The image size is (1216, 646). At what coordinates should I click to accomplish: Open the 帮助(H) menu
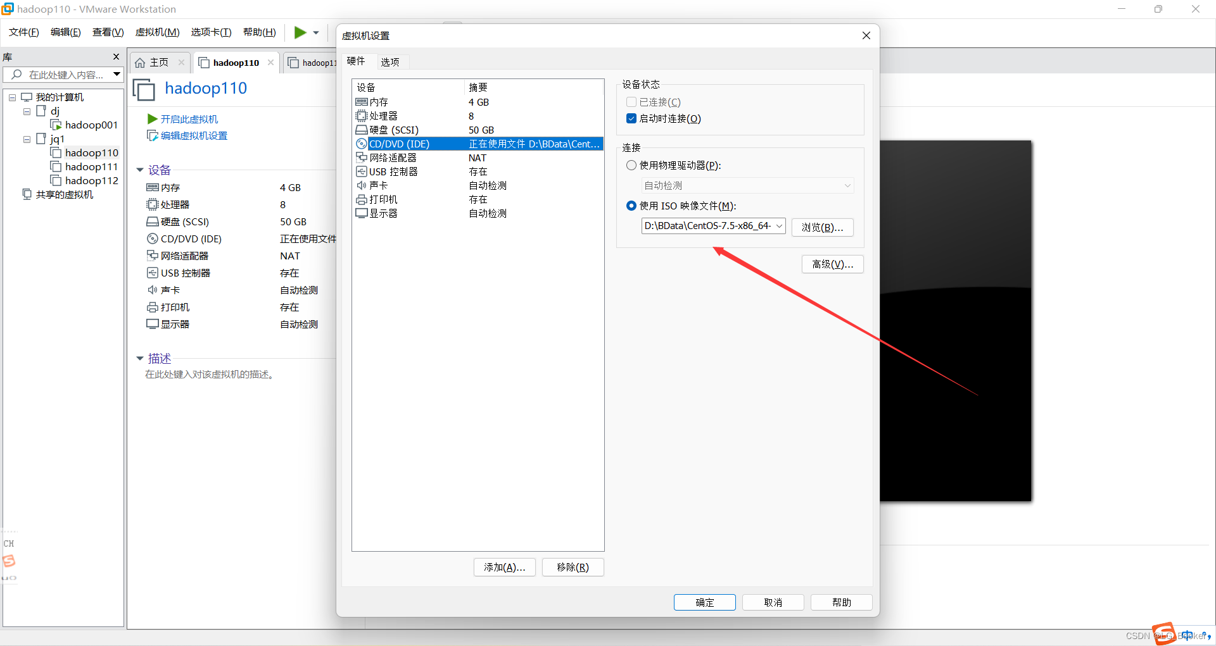pyautogui.click(x=260, y=32)
